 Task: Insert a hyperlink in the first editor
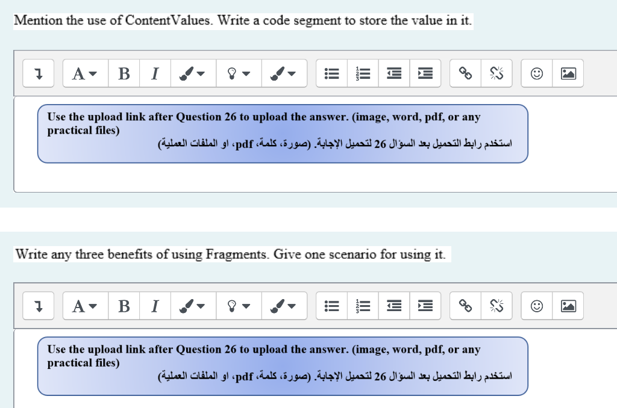(465, 73)
